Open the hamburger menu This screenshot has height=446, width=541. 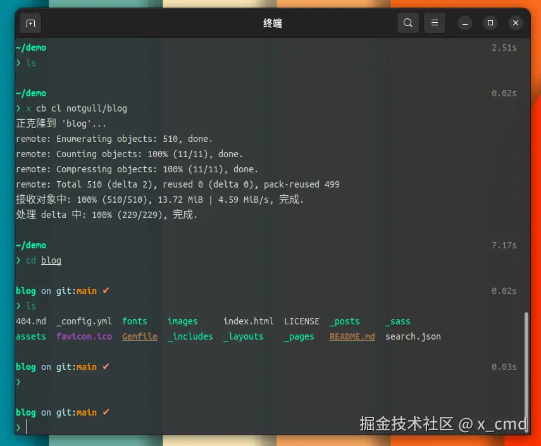point(435,23)
